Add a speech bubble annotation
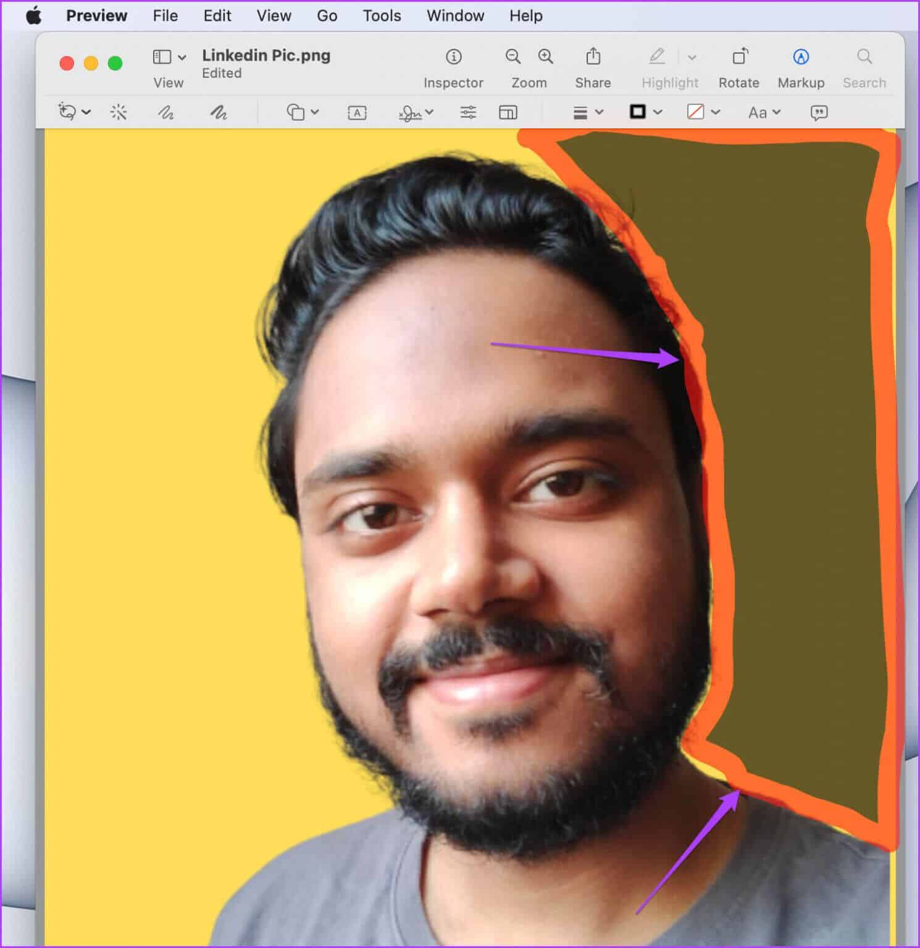This screenshot has height=948, width=920. [x=819, y=112]
